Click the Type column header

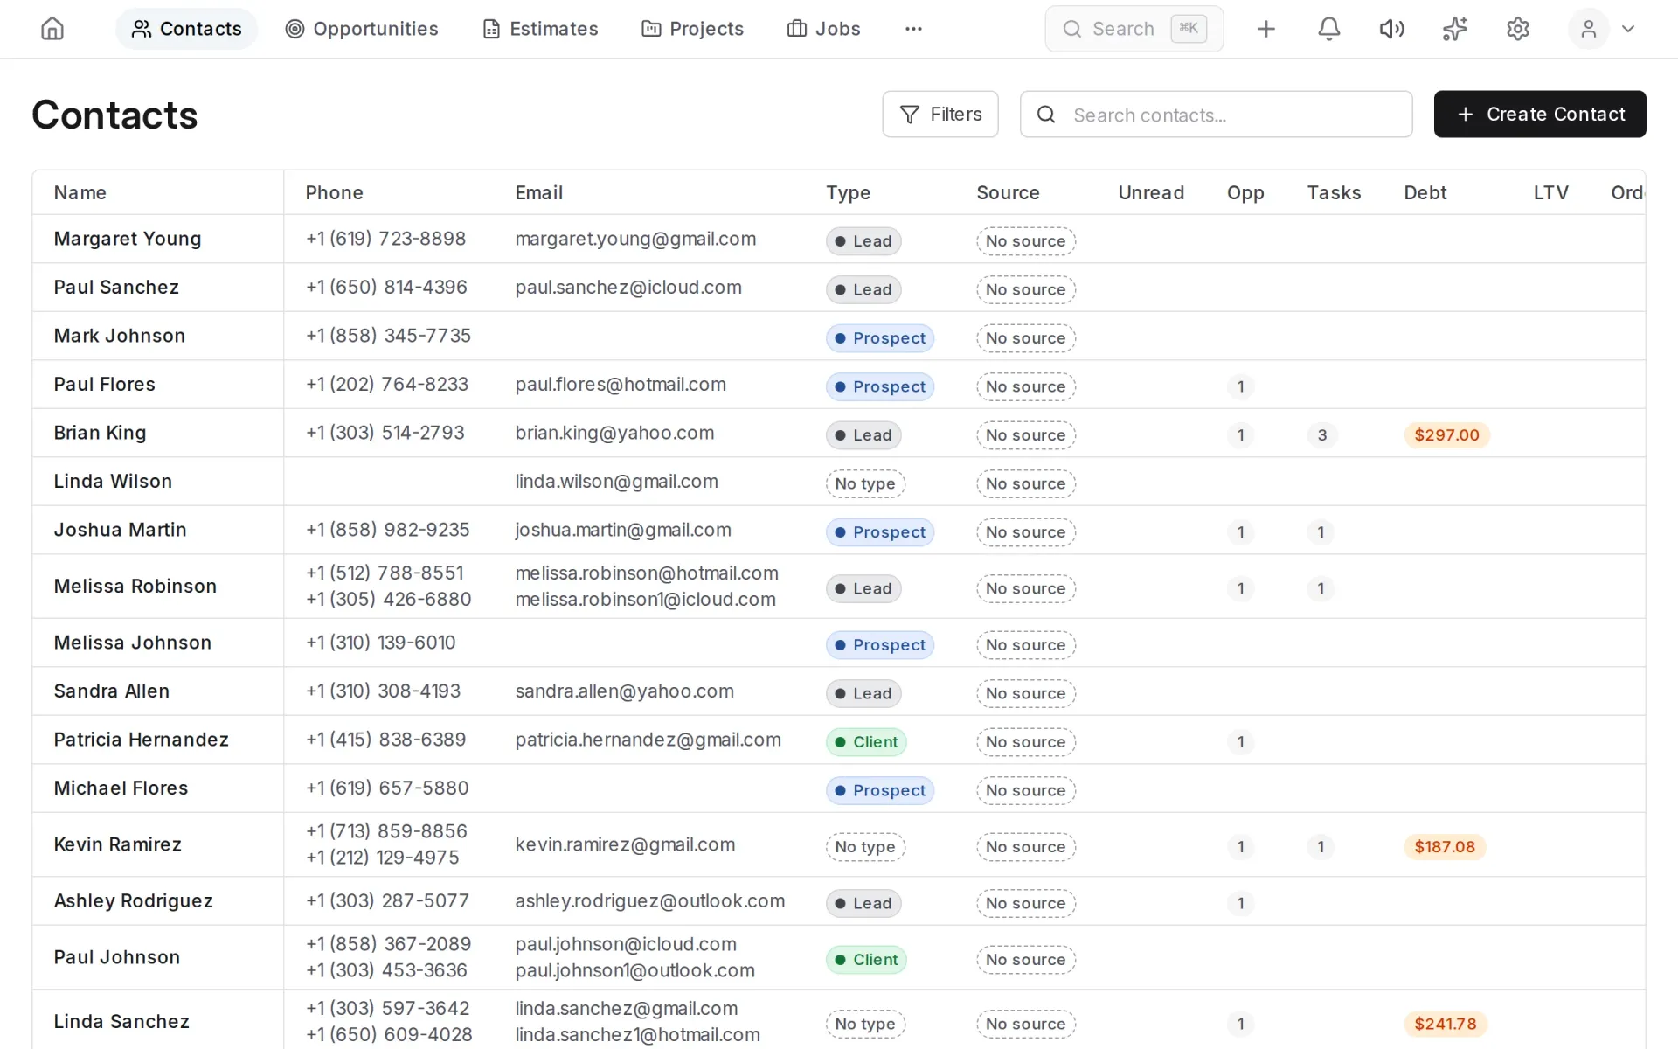tap(848, 192)
